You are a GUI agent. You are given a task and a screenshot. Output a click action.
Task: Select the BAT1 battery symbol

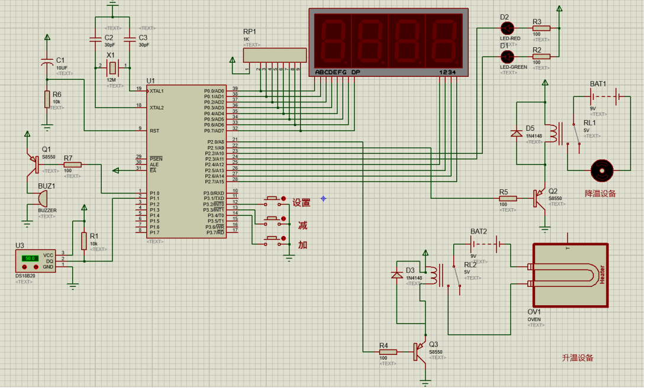coord(605,96)
